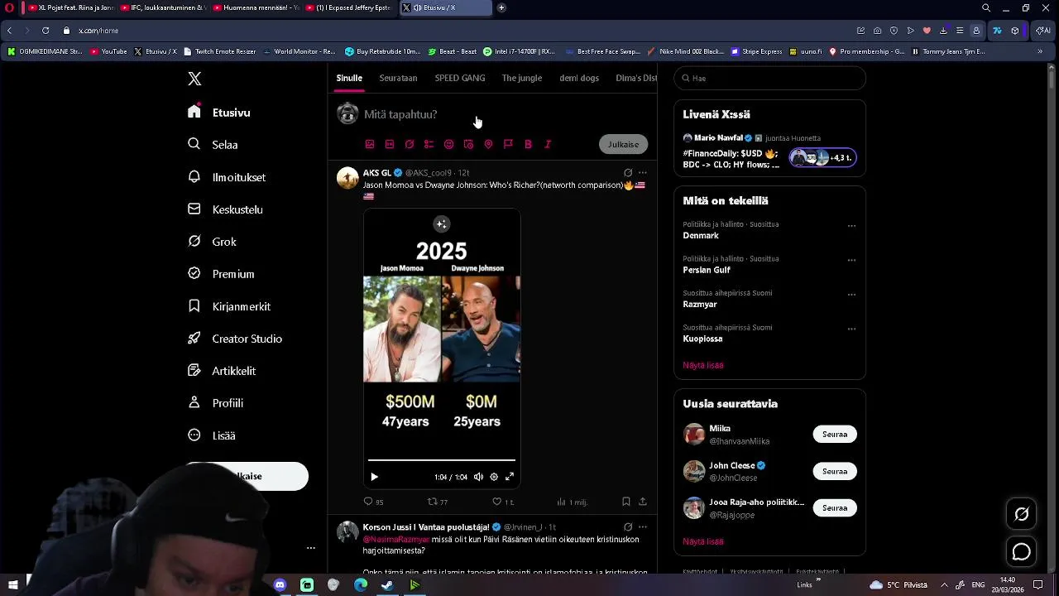Screen dimensions: 1059x596
Task: Click Näytä lisää under Uusia seurattavia
Action: pos(703,541)
